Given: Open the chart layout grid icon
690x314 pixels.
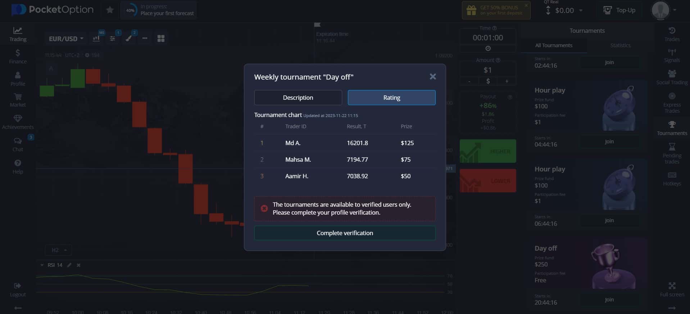Looking at the screenshot, I should (161, 39).
